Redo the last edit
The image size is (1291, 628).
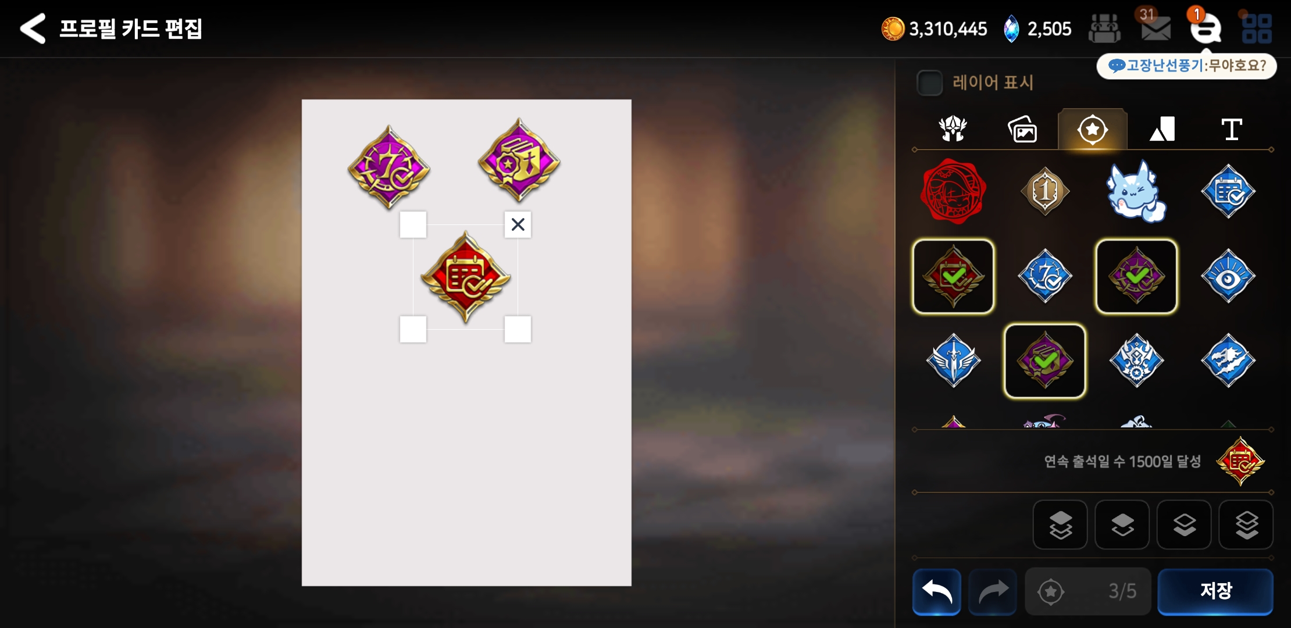click(x=993, y=591)
